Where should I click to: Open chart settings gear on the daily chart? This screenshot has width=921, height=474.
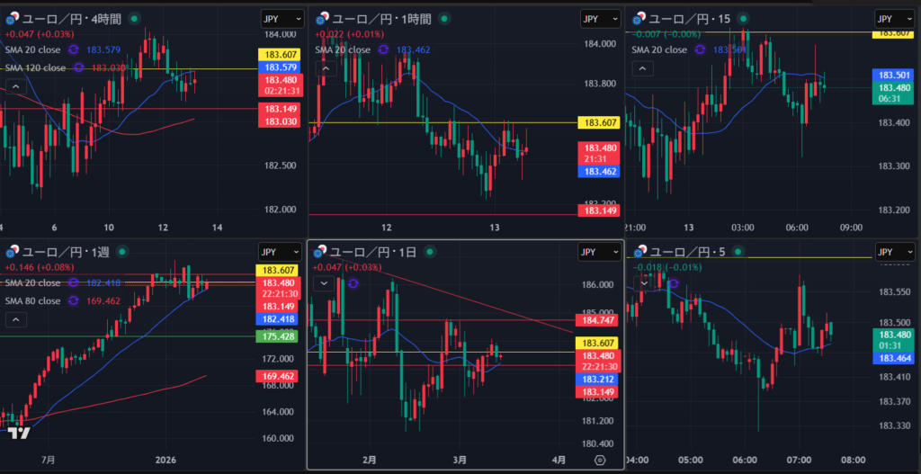(x=601, y=459)
